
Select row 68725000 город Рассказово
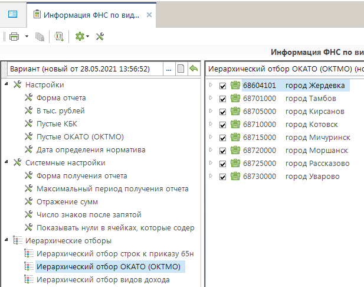point(296,164)
